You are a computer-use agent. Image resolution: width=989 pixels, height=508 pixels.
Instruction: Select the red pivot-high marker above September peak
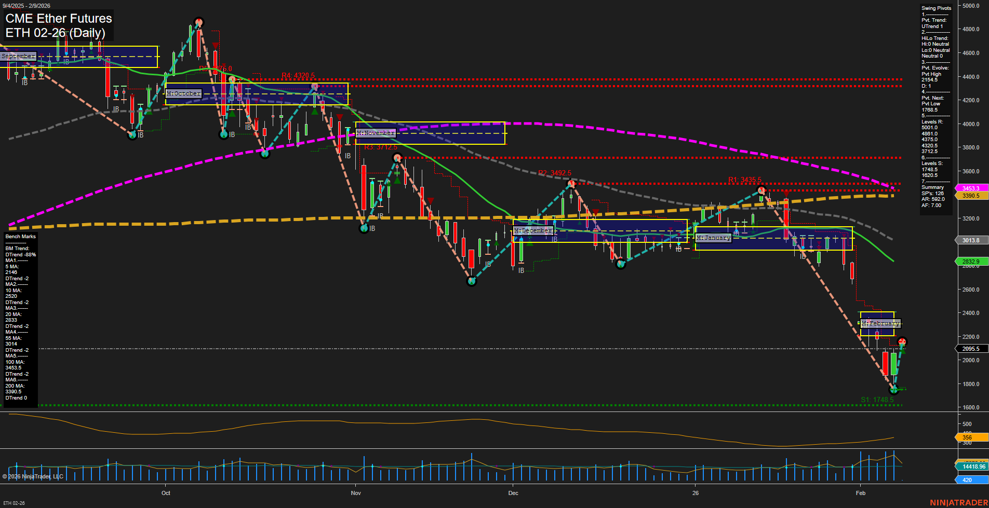[199, 22]
